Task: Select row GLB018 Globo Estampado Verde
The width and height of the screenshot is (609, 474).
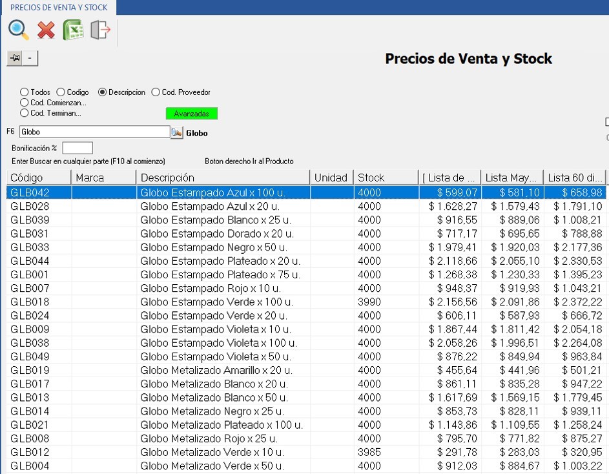Action: tap(216, 302)
